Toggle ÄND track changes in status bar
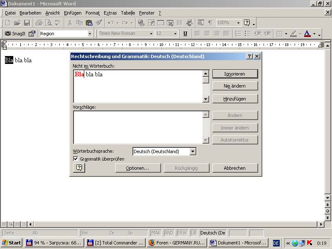332x249 pixels. [x=169, y=233]
